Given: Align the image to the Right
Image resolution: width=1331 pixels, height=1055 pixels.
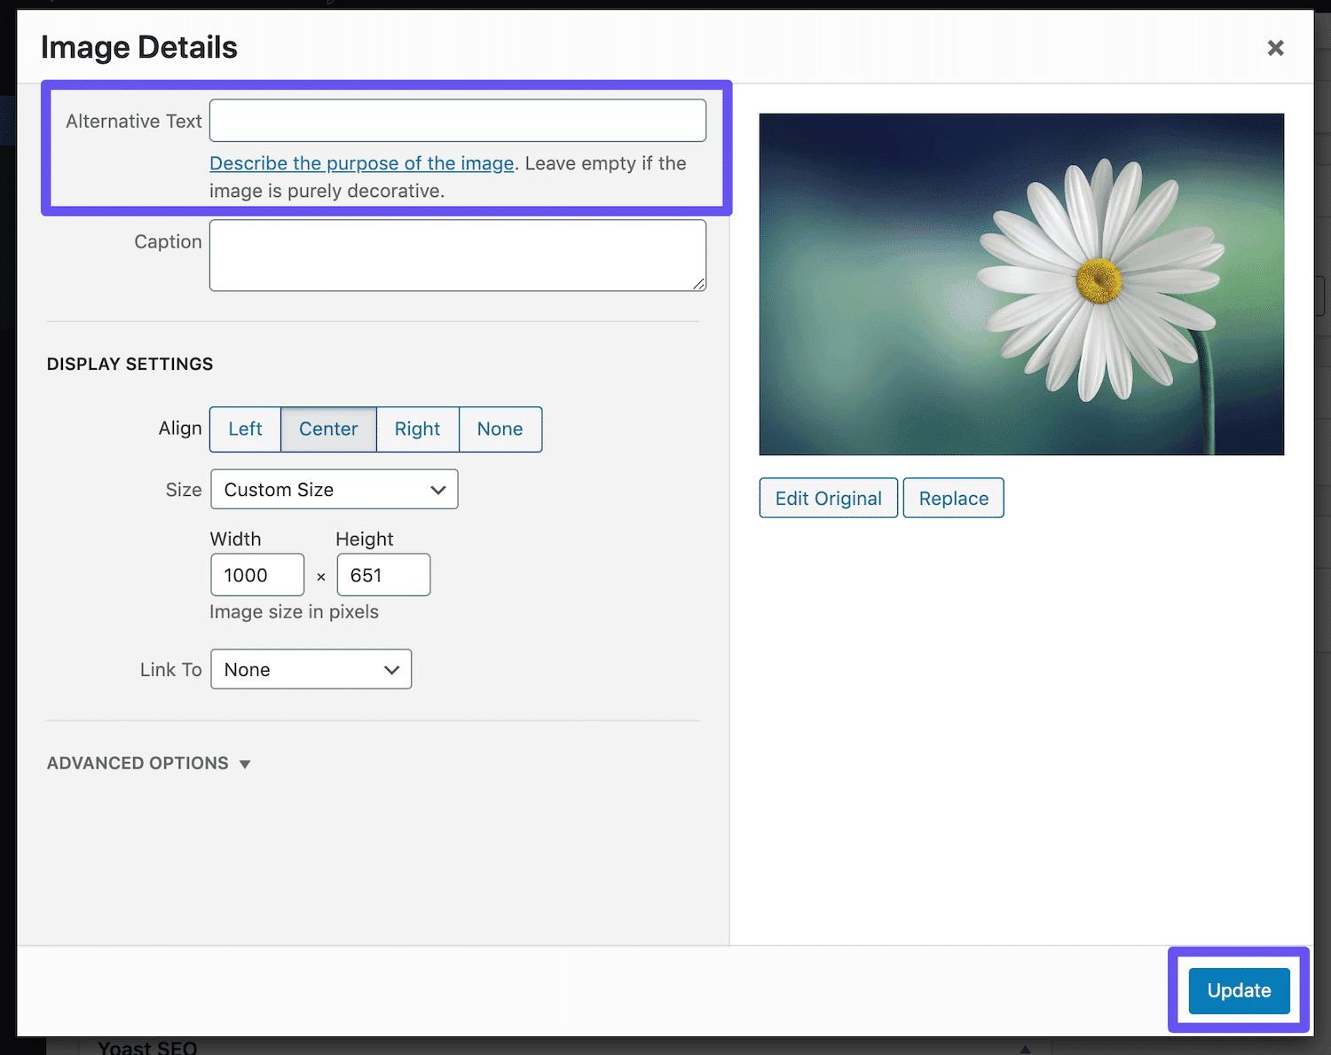Looking at the screenshot, I should [x=417, y=429].
